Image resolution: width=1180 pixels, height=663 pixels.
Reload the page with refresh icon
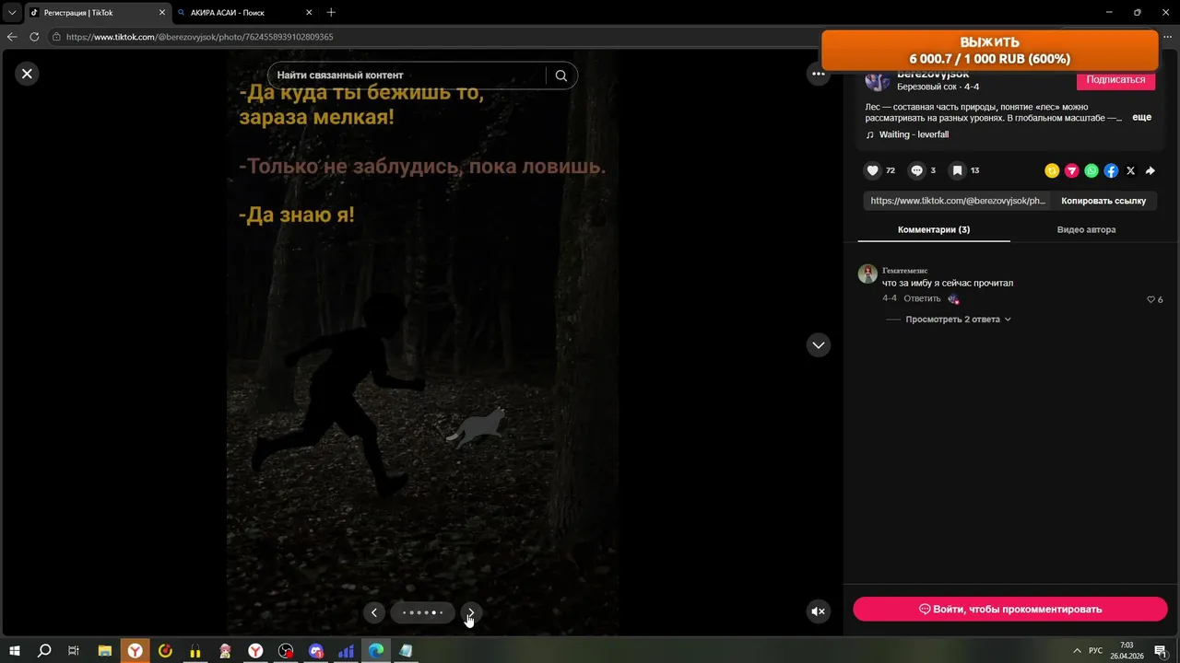point(34,37)
